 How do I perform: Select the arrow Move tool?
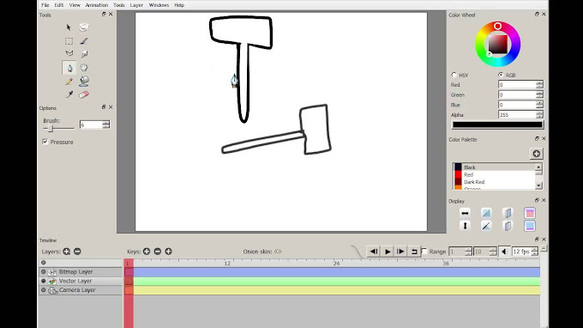coord(69,27)
